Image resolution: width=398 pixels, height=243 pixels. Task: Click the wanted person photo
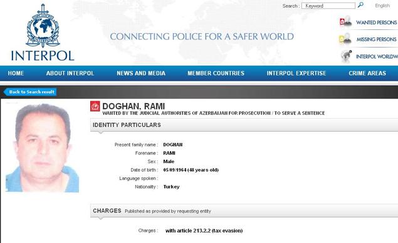(43, 147)
